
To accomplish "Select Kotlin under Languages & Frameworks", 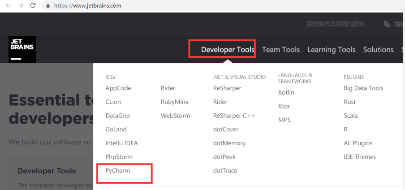I will click(286, 92).
